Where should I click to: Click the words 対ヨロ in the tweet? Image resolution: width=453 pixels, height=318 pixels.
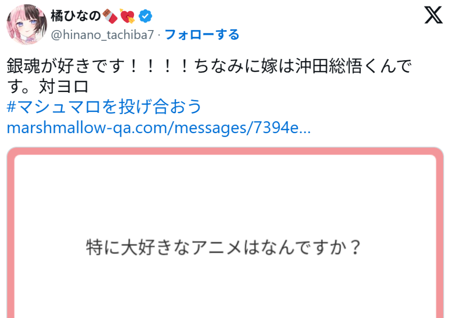(x=64, y=86)
